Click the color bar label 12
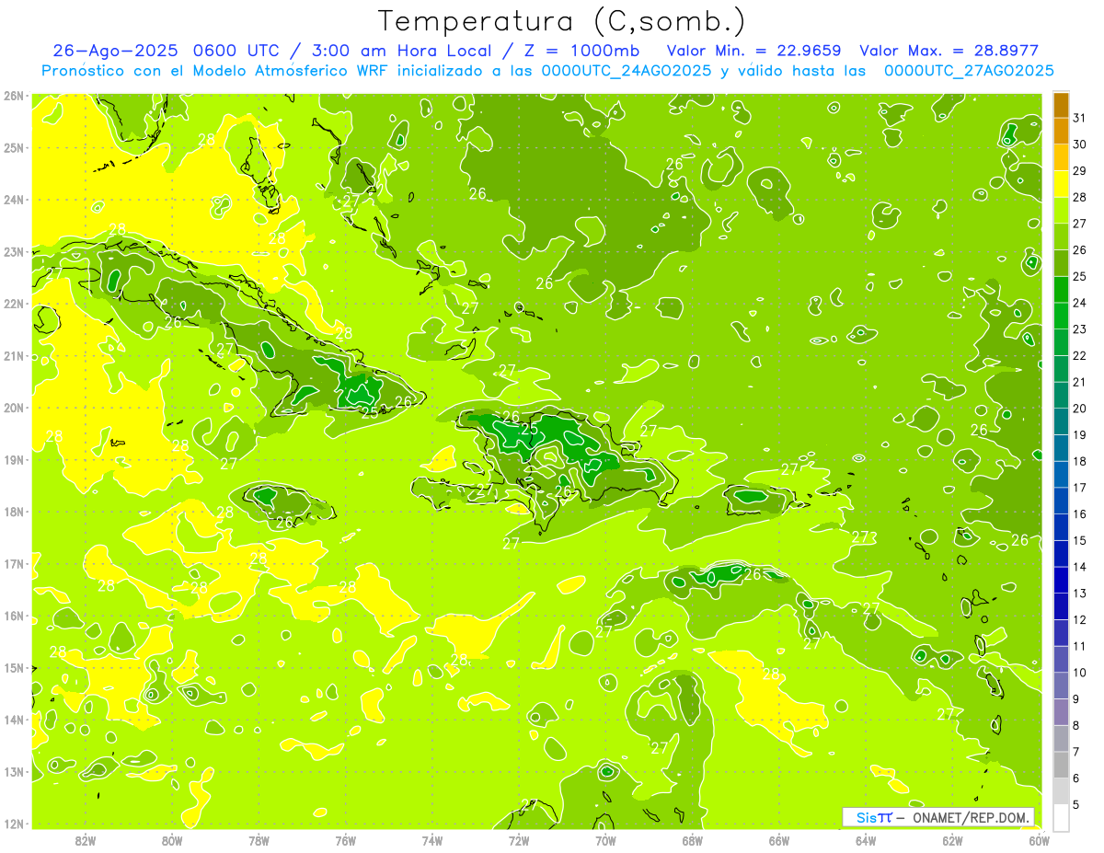The image size is (1104, 853). [x=1080, y=620]
